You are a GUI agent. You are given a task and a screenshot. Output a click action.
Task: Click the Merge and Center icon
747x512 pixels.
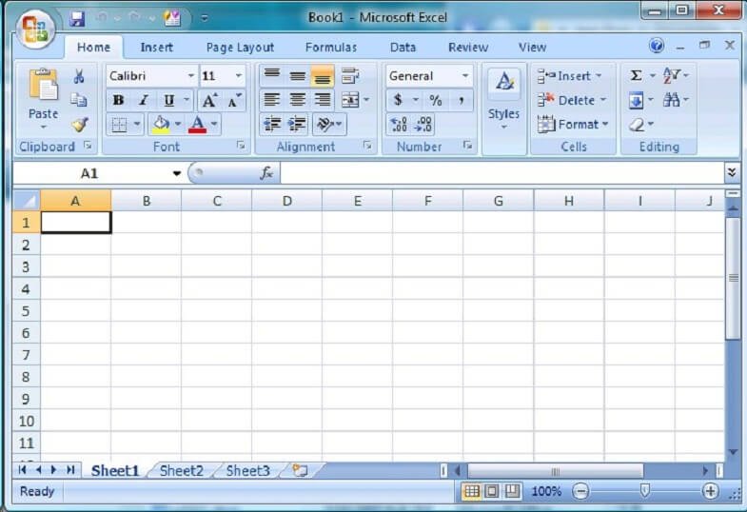[350, 100]
